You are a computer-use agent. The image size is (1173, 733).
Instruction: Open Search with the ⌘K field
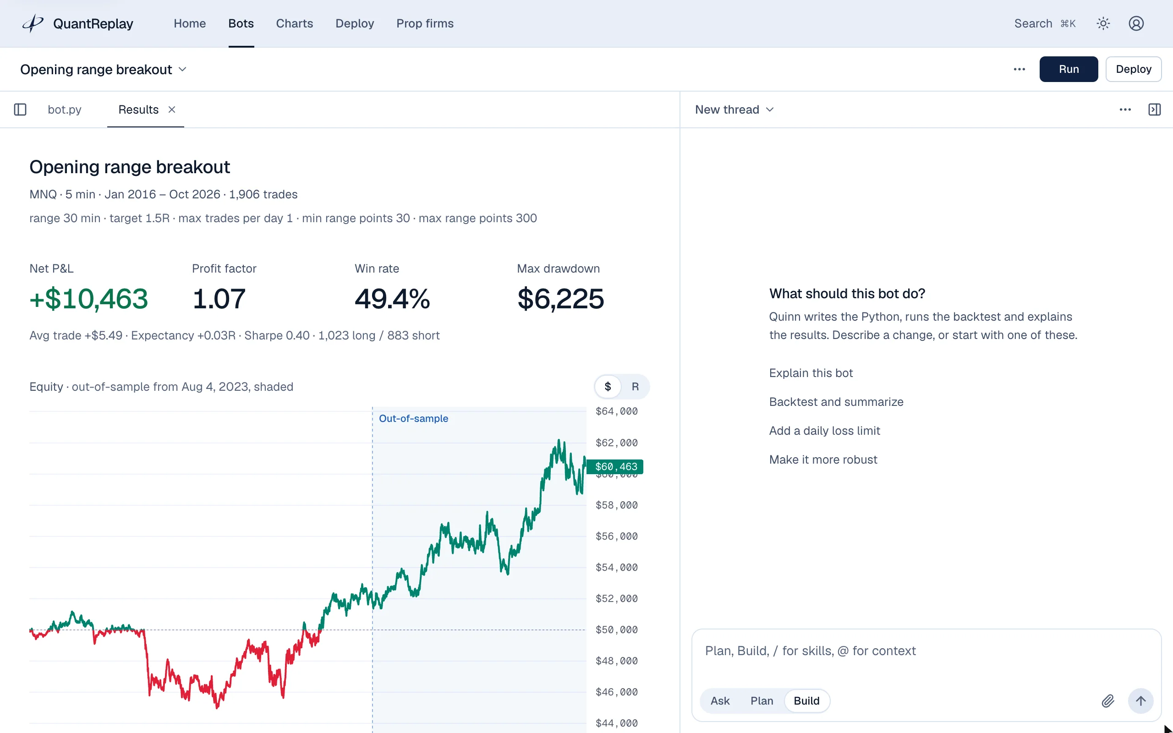1045,23
